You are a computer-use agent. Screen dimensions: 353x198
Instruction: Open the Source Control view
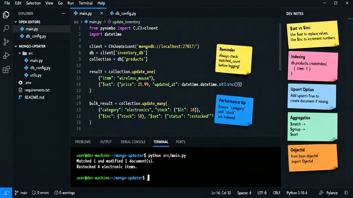point(6,42)
